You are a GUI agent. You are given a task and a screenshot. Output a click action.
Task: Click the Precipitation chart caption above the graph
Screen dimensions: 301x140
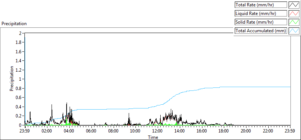click(14, 24)
